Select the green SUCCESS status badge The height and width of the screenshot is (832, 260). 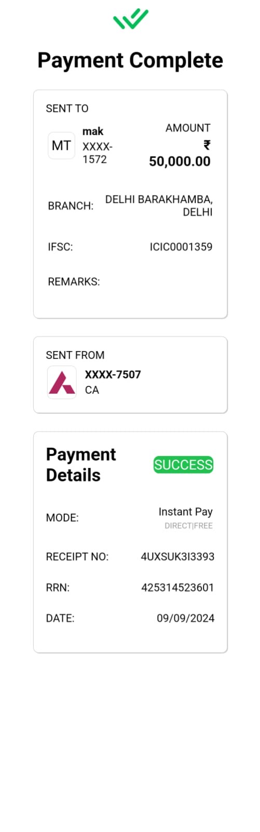pyautogui.click(x=183, y=464)
